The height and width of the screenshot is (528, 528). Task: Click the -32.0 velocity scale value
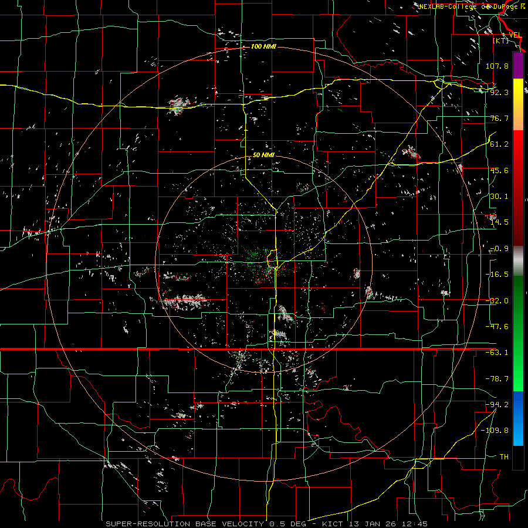click(x=497, y=301)
